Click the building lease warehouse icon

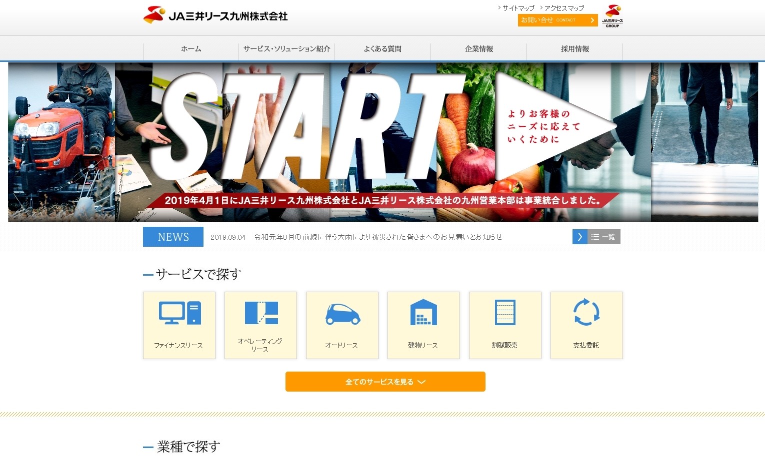423,313
